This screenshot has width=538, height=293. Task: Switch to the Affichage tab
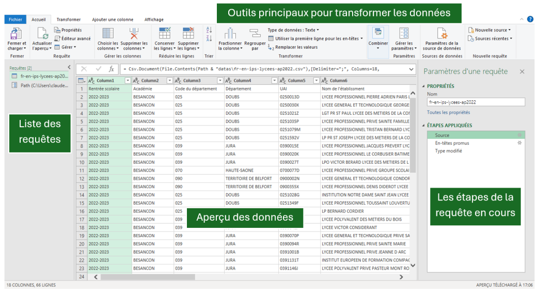(x=154, y=20)
